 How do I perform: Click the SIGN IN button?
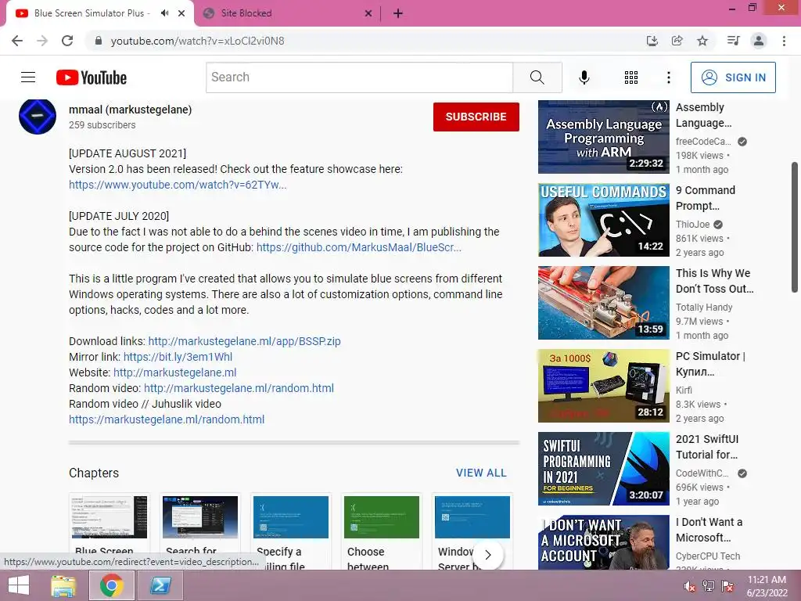733,77
